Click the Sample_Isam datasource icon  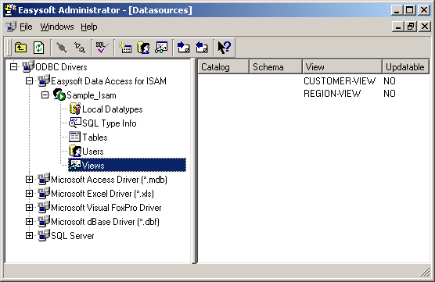click(59, 95)
